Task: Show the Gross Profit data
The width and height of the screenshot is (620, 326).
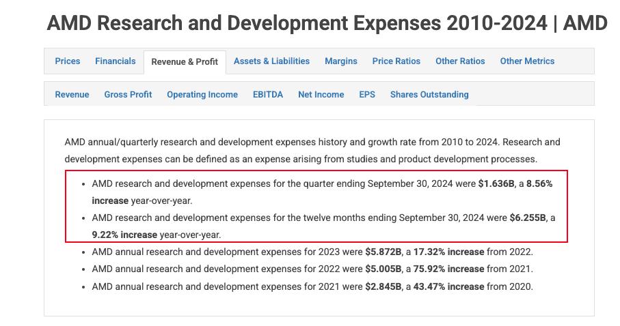Action: pyautogui.click(x=128, y=95)
